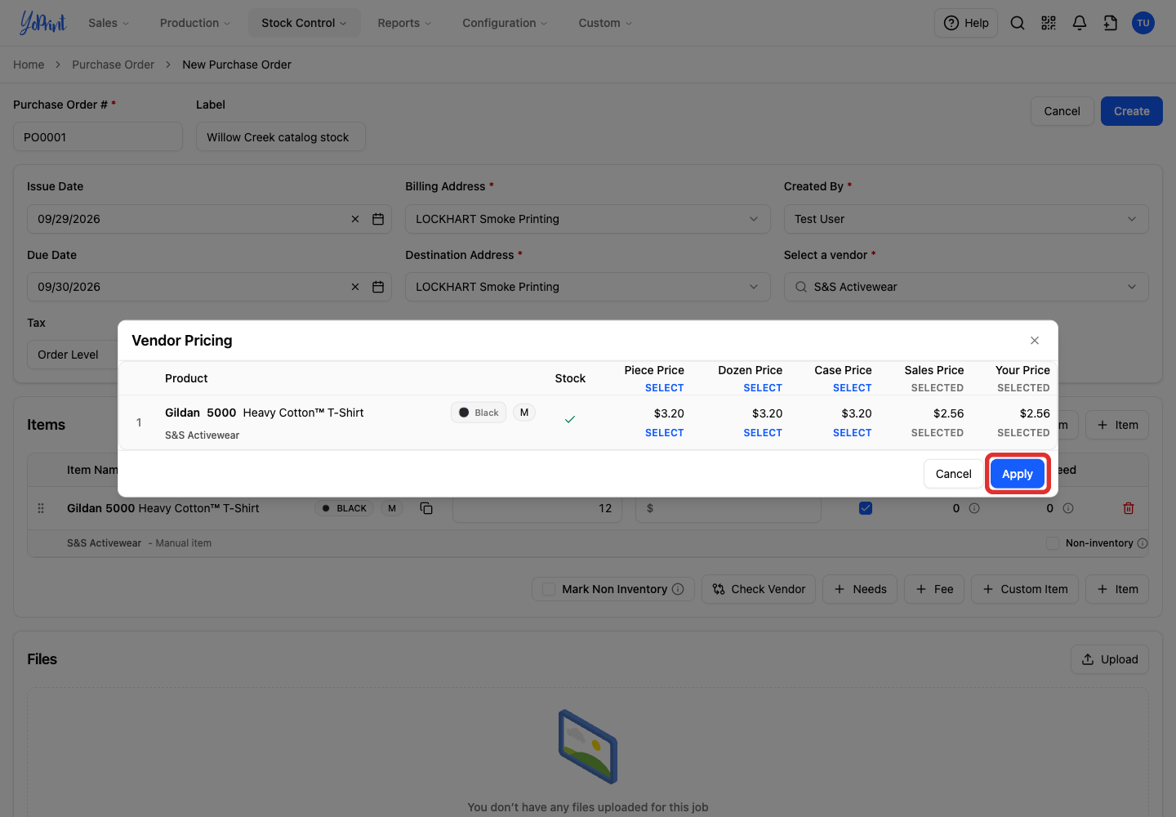1176x817 pixels.
Task: Open the Sales menu
Action: (x=109, y=23)
